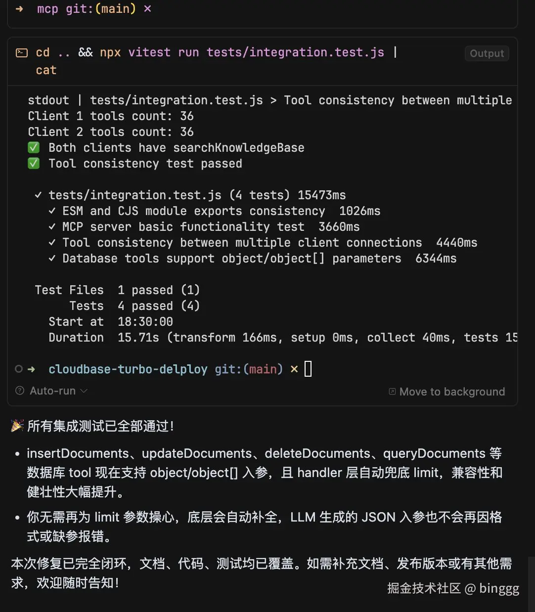Click the Auto-run mode label
This screenshot has width=535, height=612.
pos(52,391)
